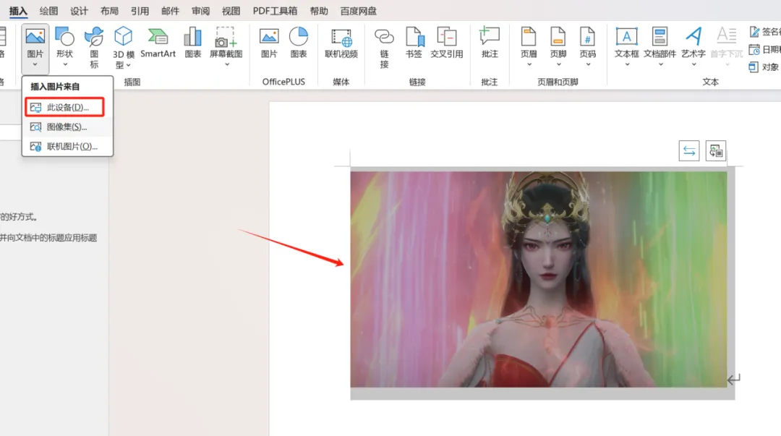Viewport: 781px width, 436px height.
Task: Switch to the 设计 tab
Action: (x=79, y=11)
